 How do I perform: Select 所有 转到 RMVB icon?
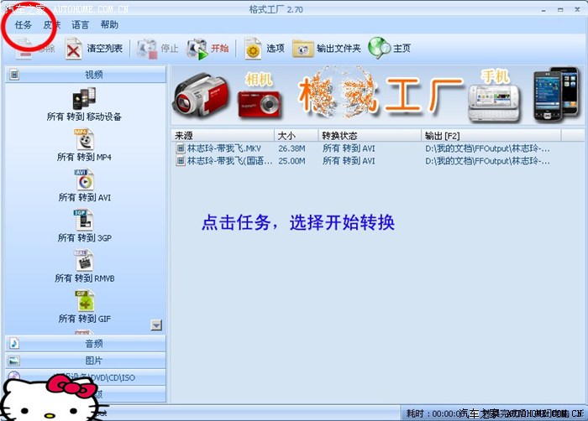[84, 261]
